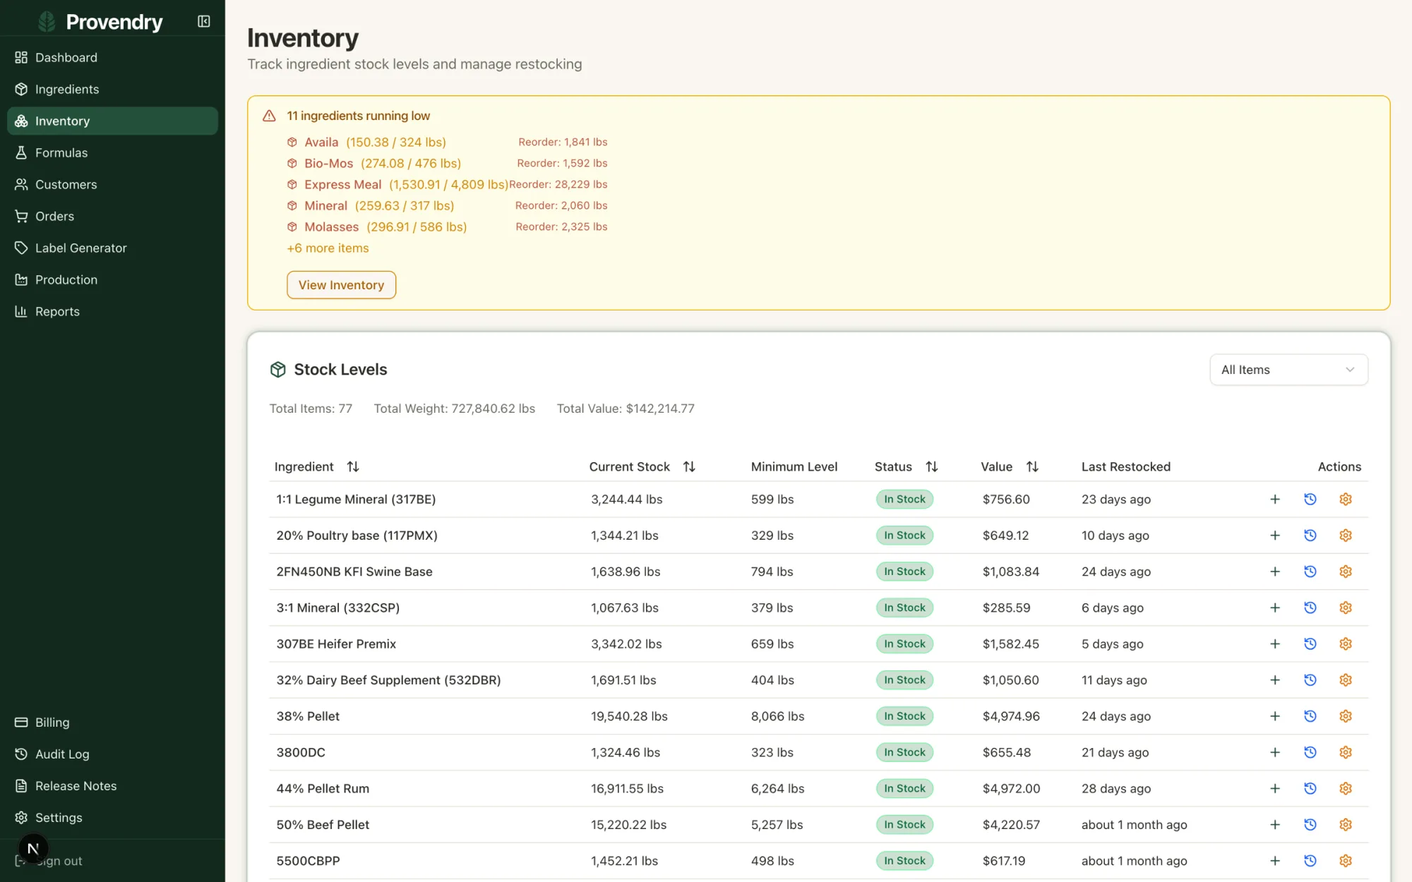The height and width of the screenshot is (882, 1412).
Task: Add stock for 1:1 Legume Mineral (317BE)
Action: click(x=1275, y=500)
